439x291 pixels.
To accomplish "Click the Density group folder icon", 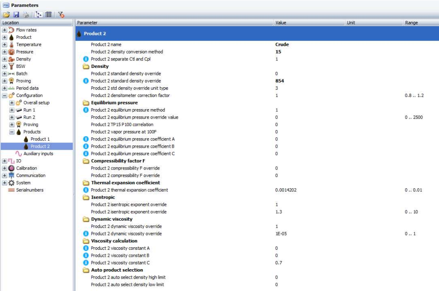I will point(86,66).
